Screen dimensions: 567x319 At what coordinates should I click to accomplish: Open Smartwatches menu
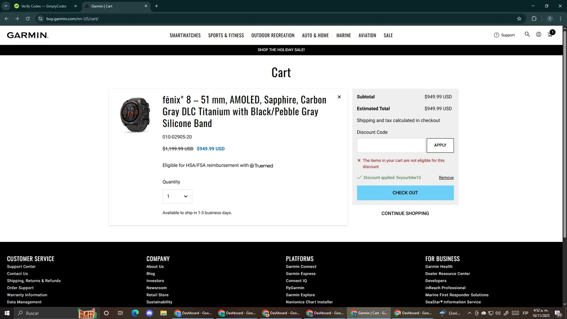185,35
